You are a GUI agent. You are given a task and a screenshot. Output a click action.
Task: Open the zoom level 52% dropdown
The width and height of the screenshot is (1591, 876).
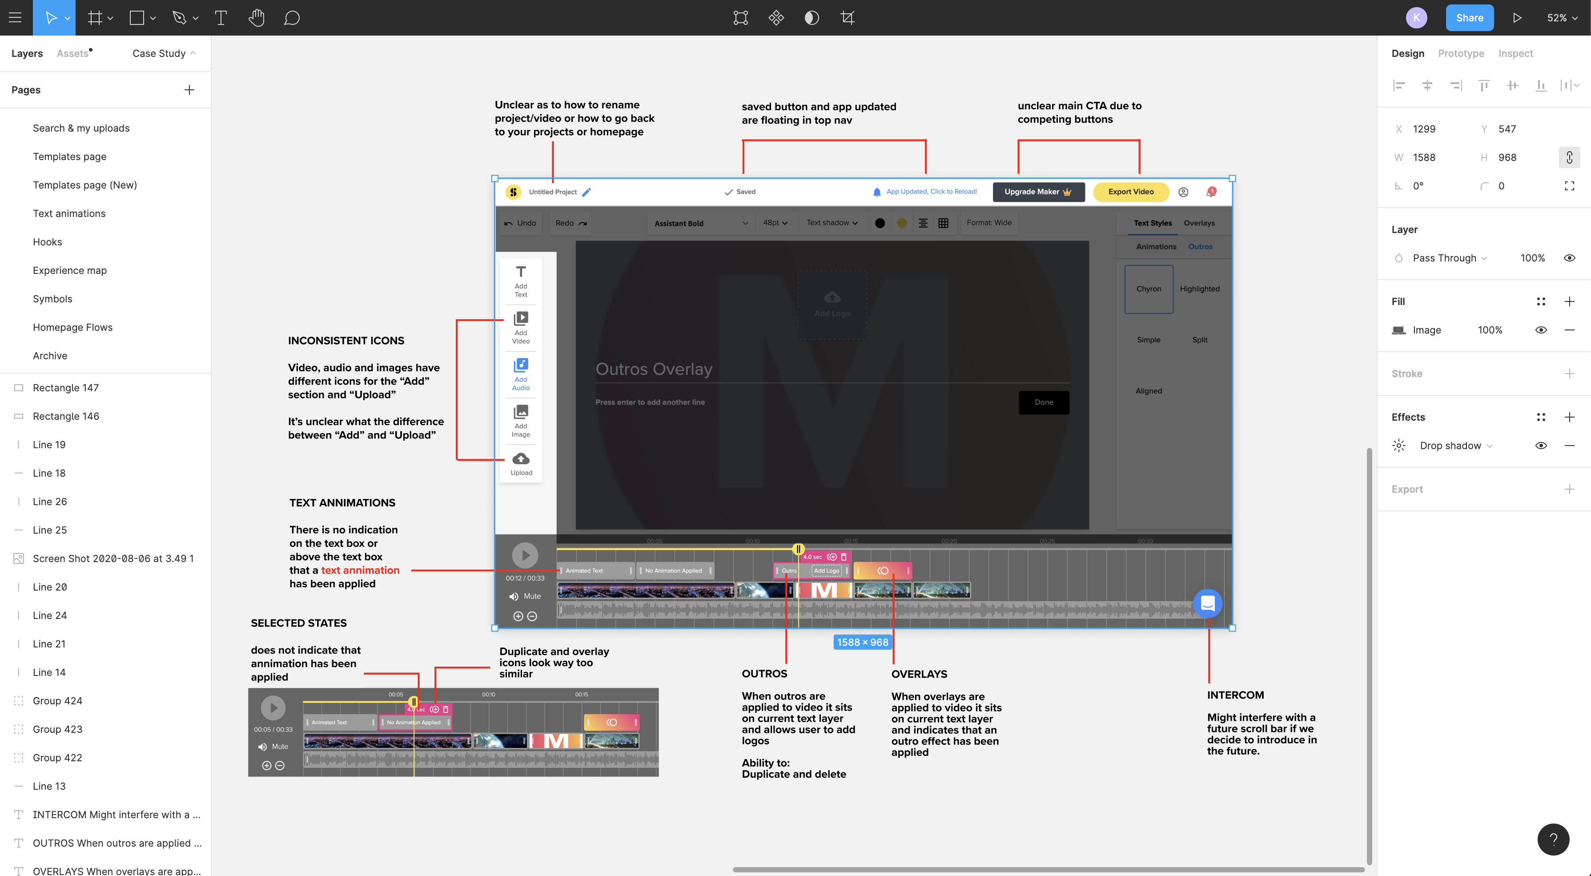(1562, 18)
